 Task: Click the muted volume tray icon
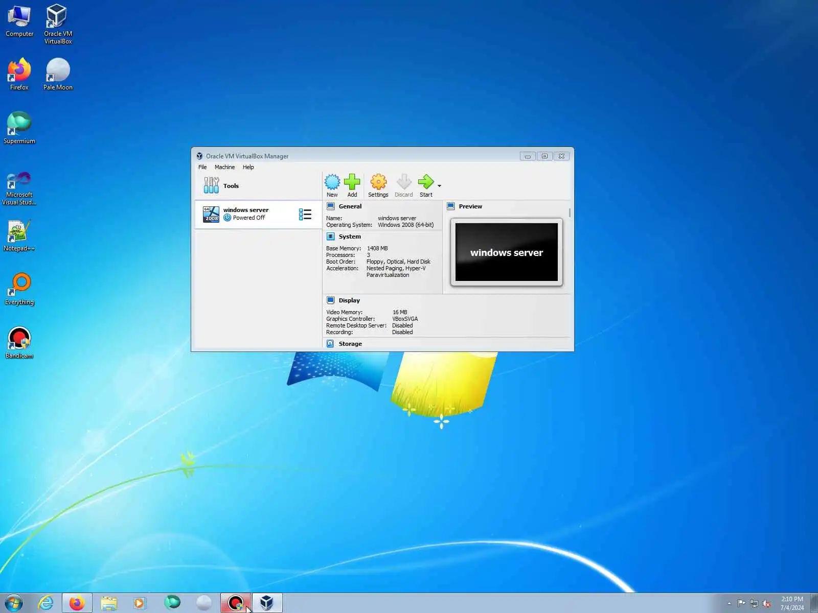coord(766,603)
